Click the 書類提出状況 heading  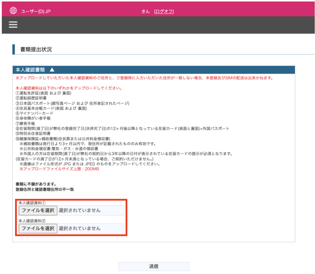tap(36, 49)
